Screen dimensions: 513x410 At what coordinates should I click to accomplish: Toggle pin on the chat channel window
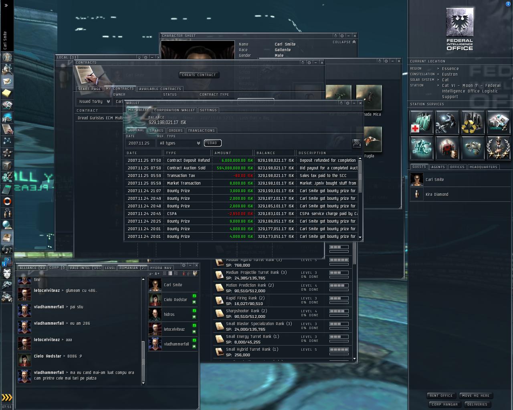(x=184, y=265)
